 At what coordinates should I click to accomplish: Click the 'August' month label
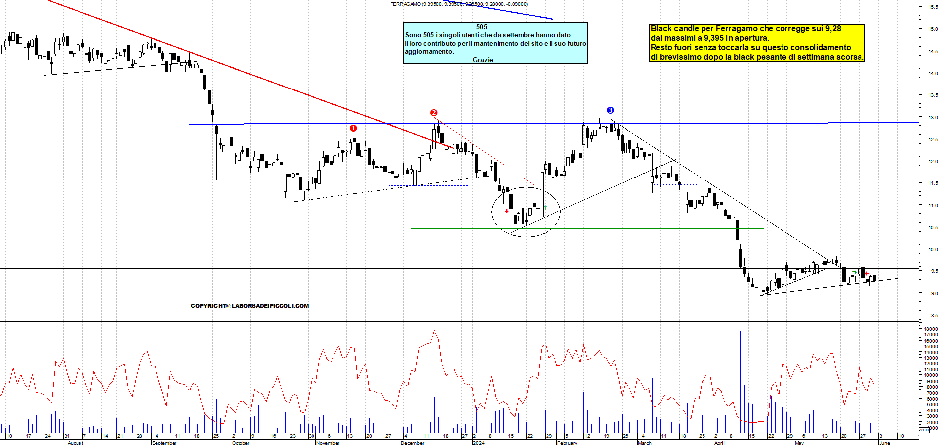click(x=76, y=443)
